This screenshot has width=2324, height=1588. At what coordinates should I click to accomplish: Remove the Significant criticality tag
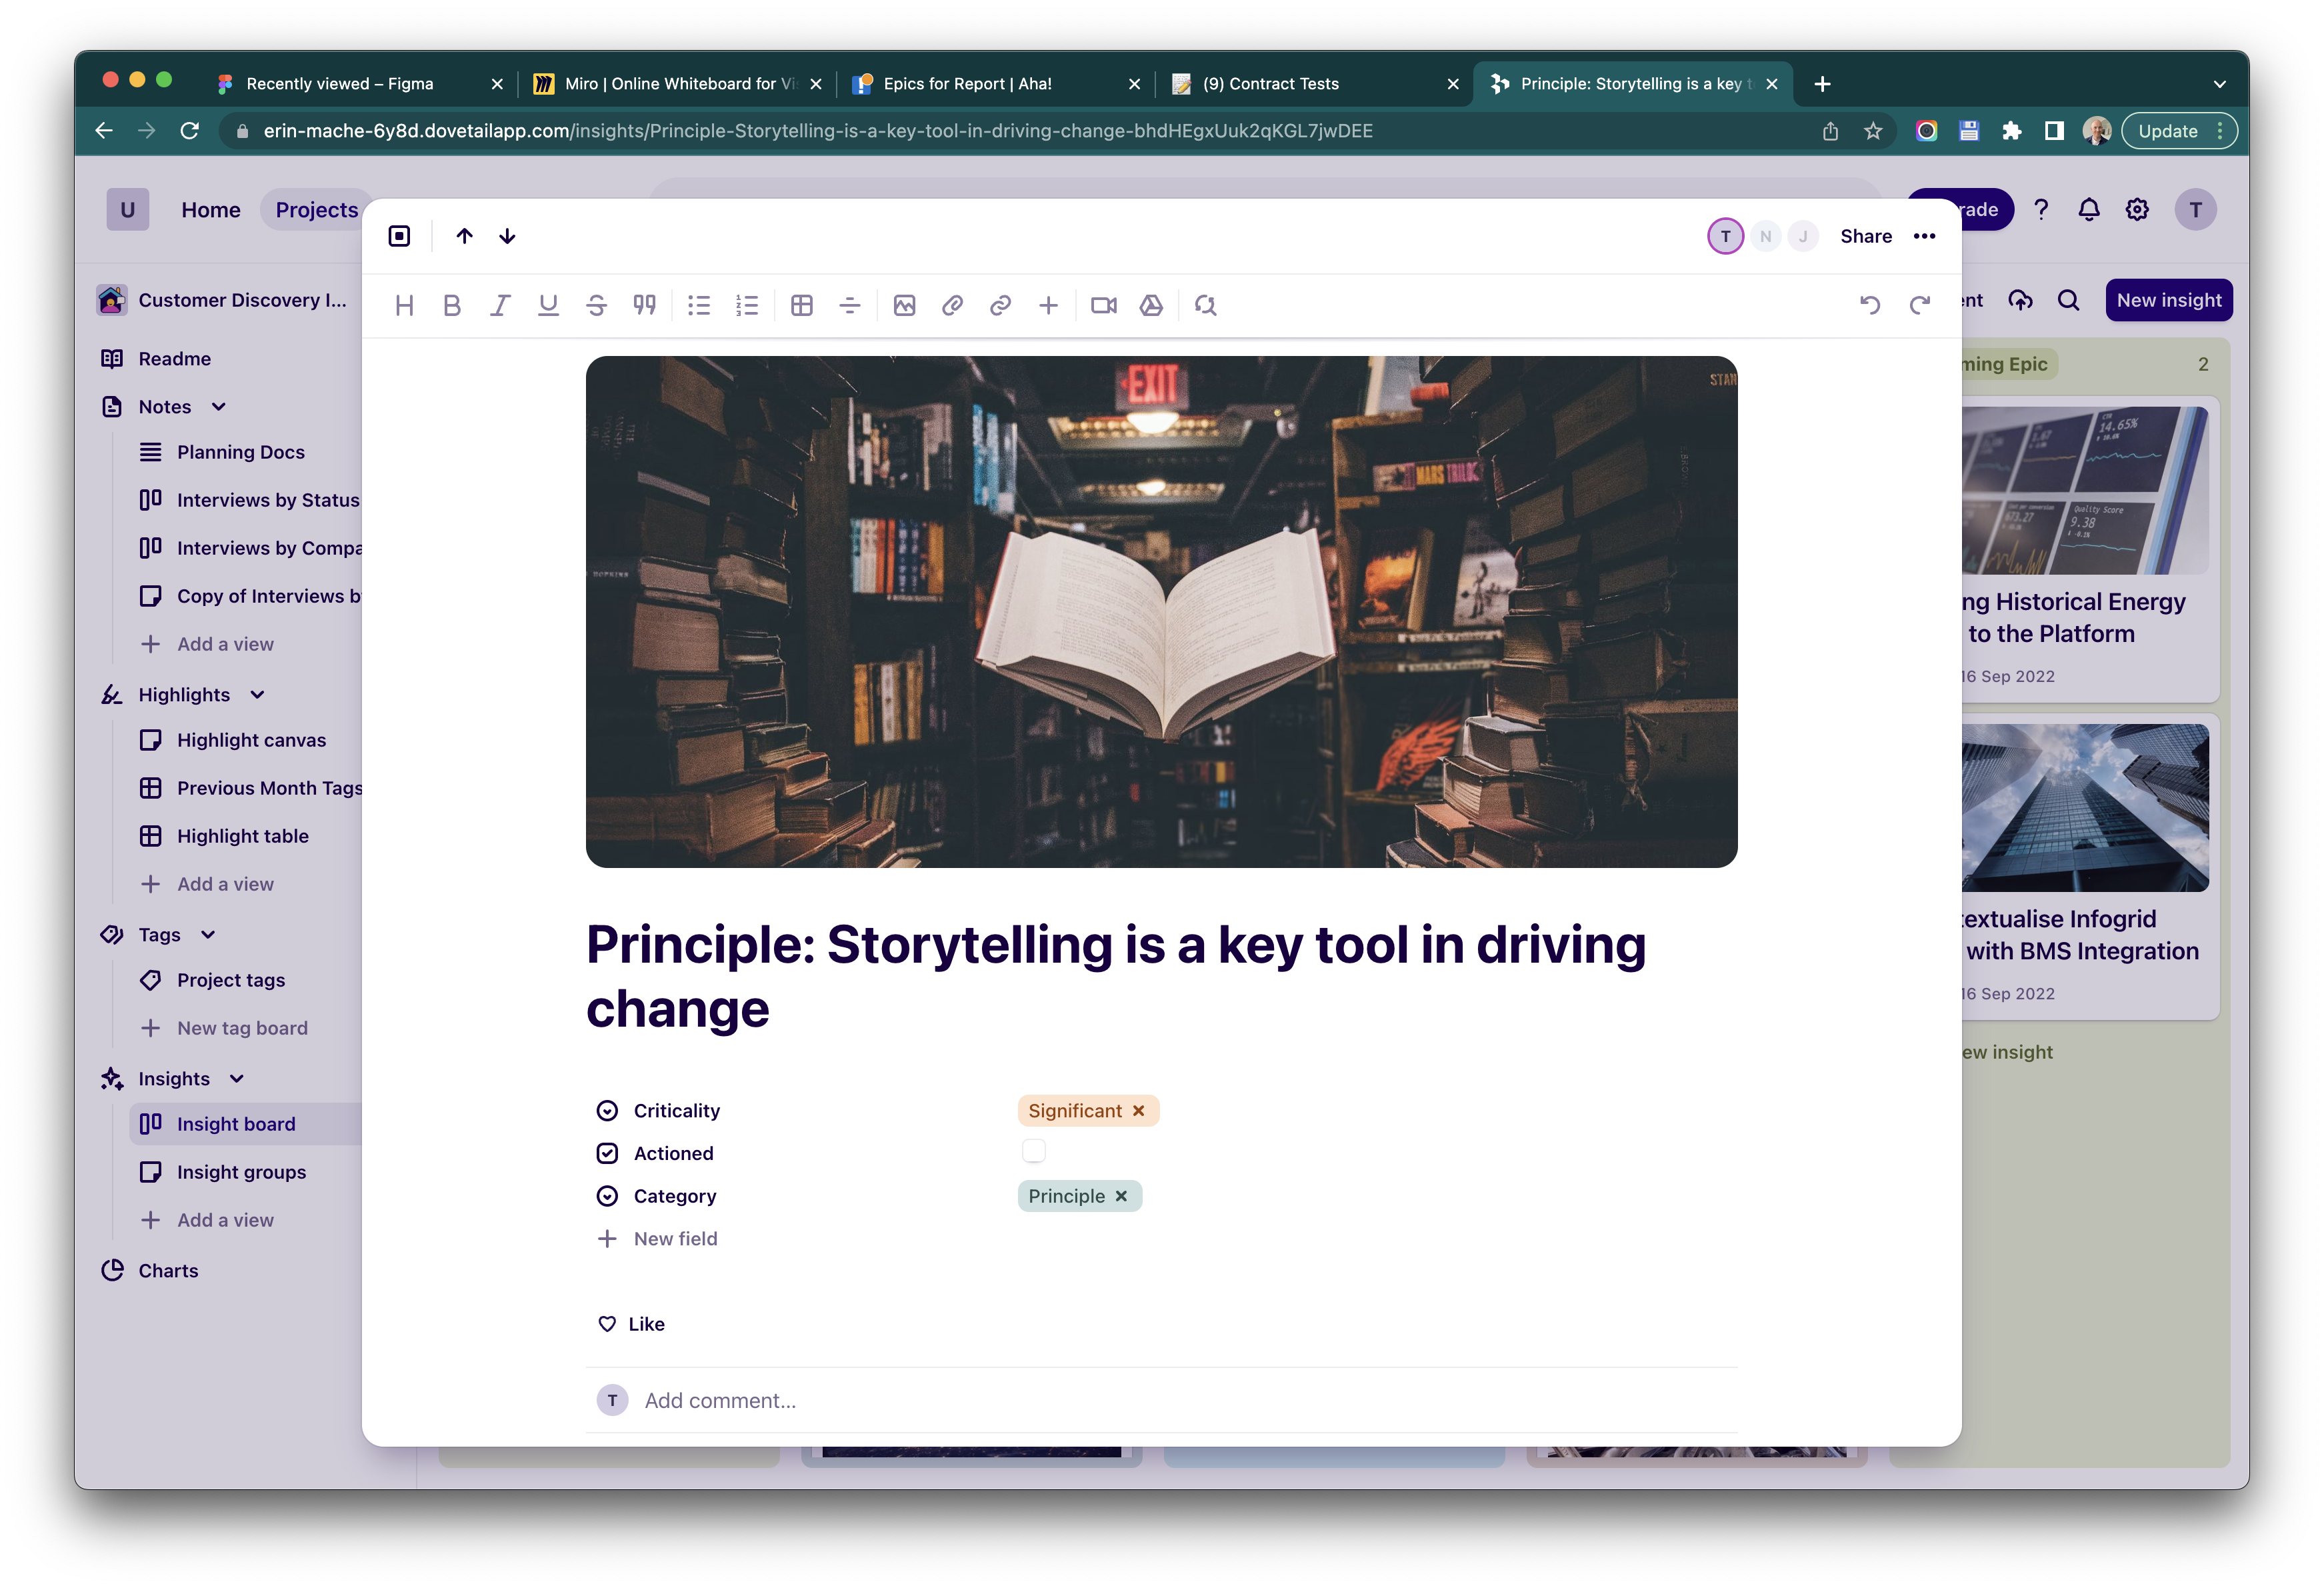coord(1139,1111)
